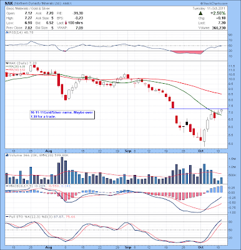The width and height of the screenshot is (241, 250).
Task: Select the Low price 6.90
Action: pos(29,23)
